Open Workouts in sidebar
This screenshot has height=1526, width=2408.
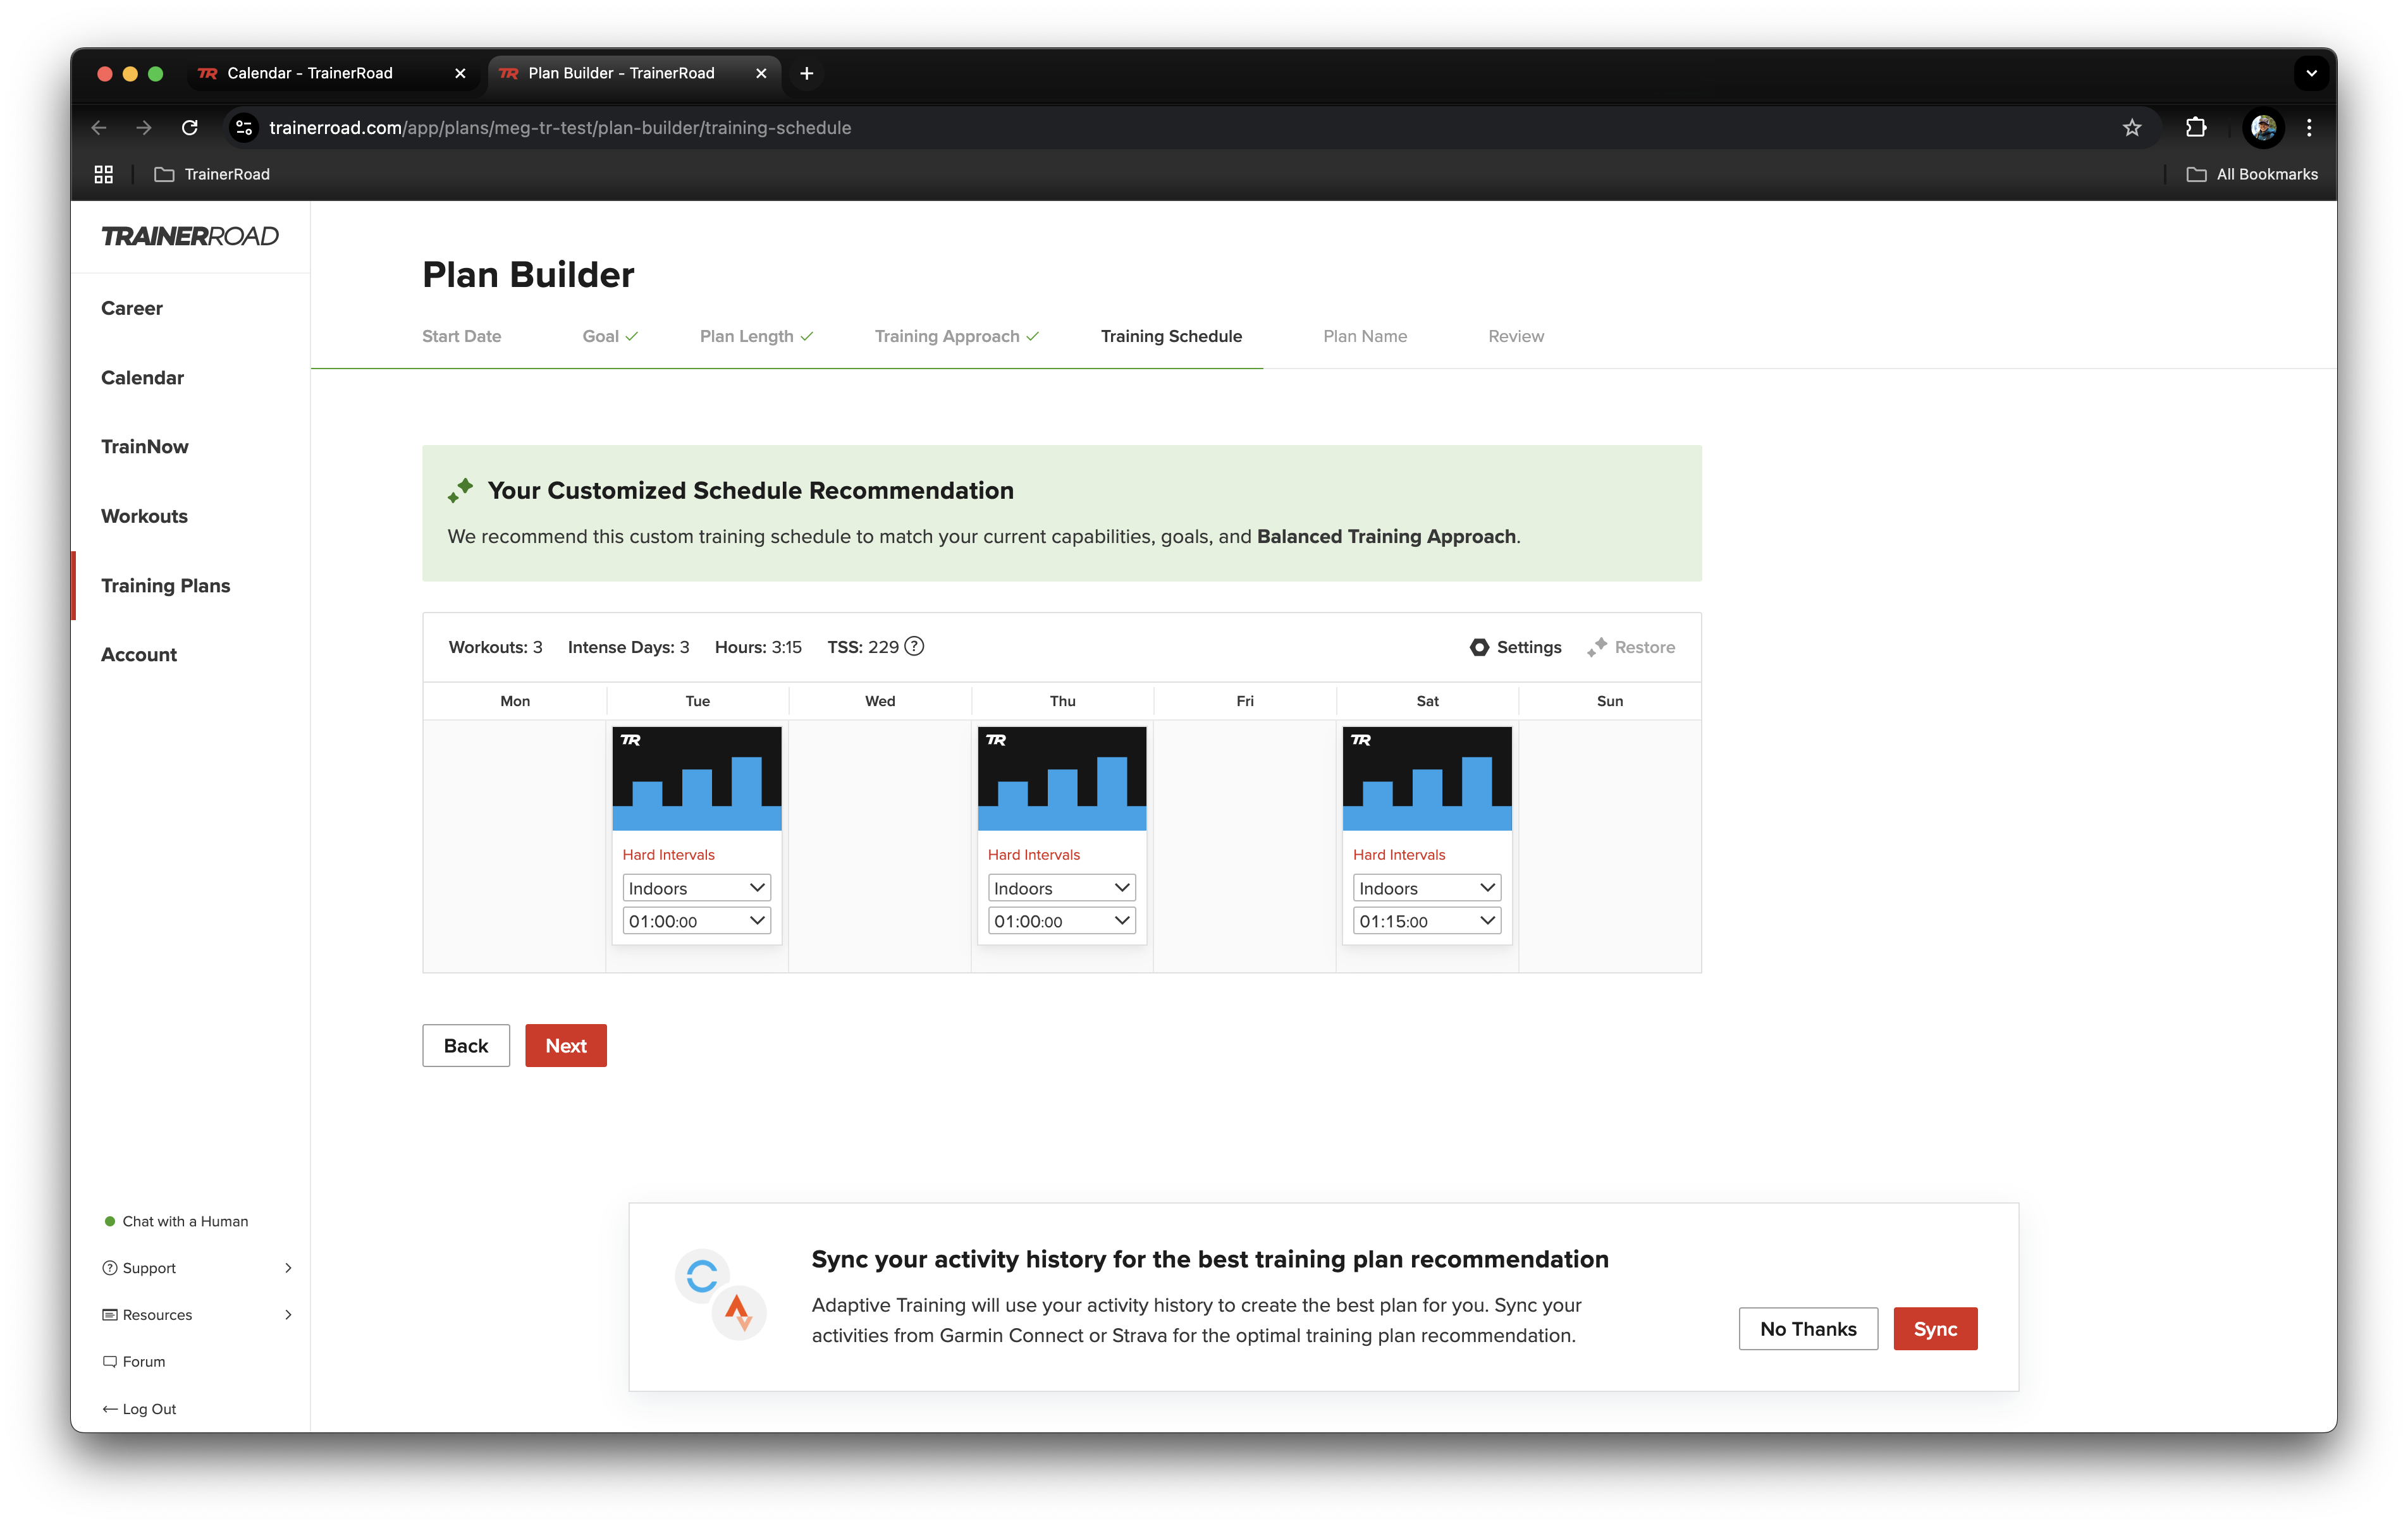144,516
